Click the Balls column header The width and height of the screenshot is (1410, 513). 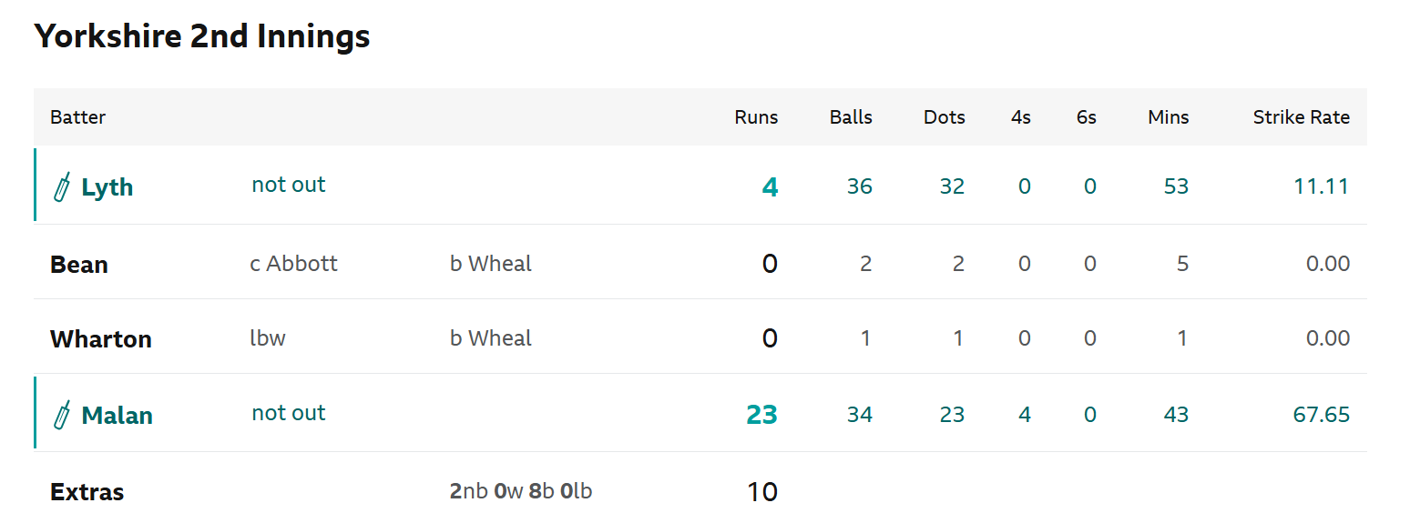click(x=851, y=117)
